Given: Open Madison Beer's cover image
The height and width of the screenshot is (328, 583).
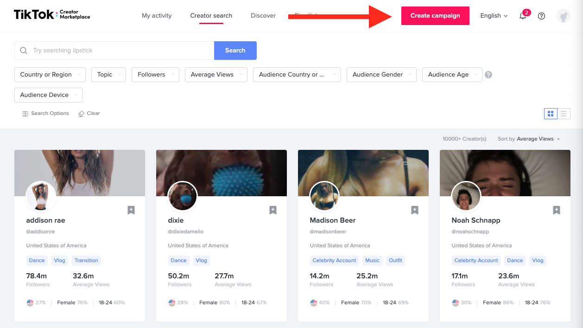Looking at the screenshot, I should (x=363, y=173).
